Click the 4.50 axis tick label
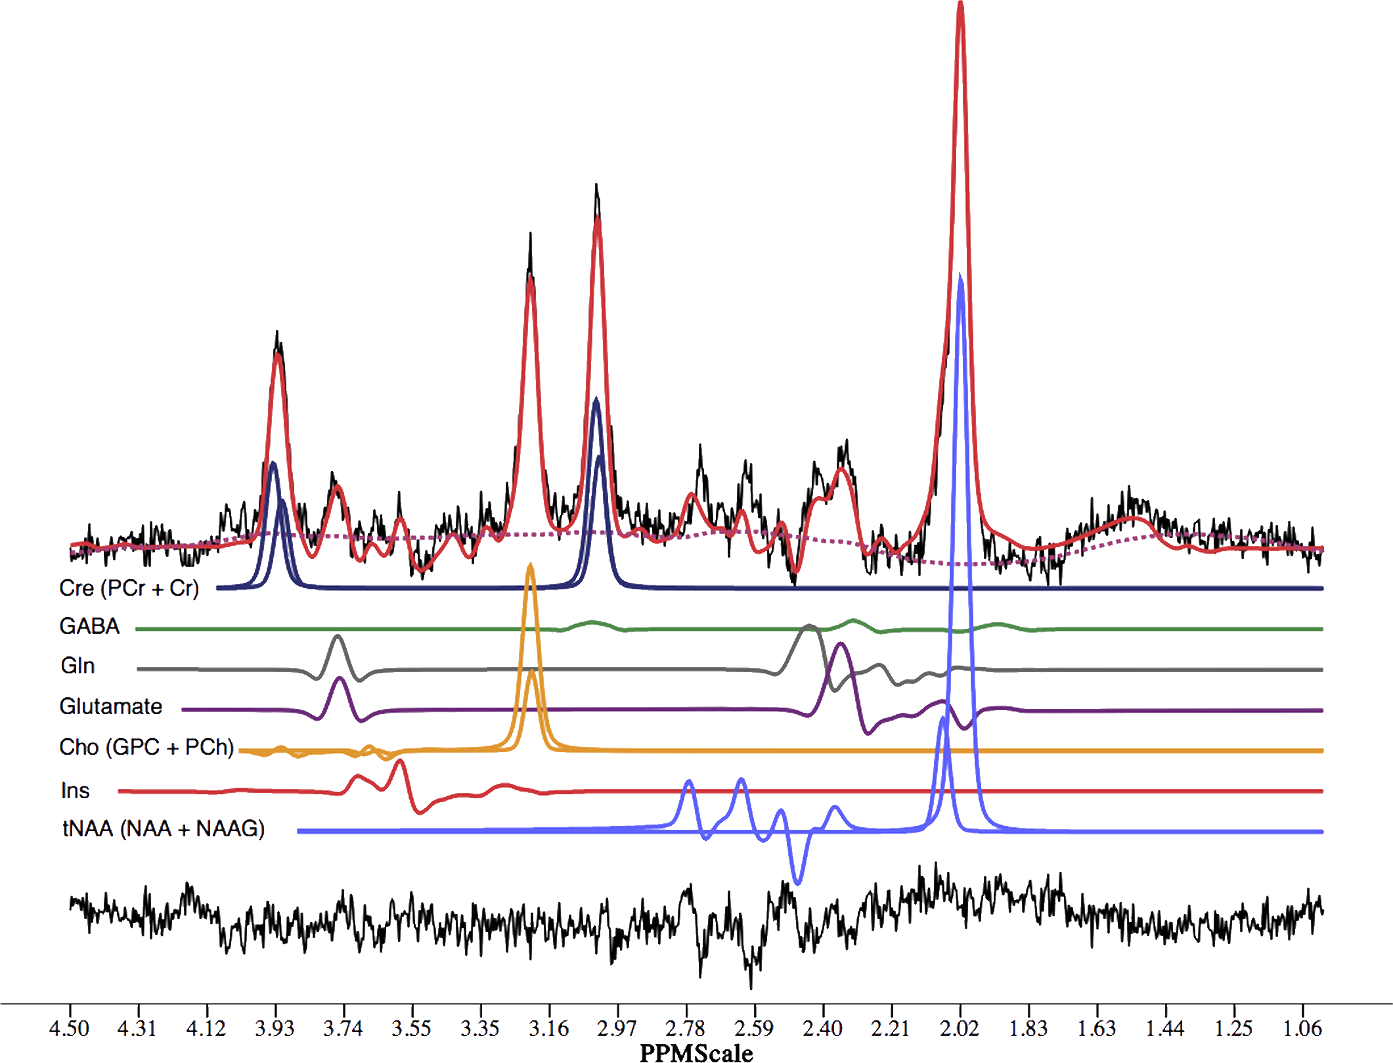 [69, 1028]
